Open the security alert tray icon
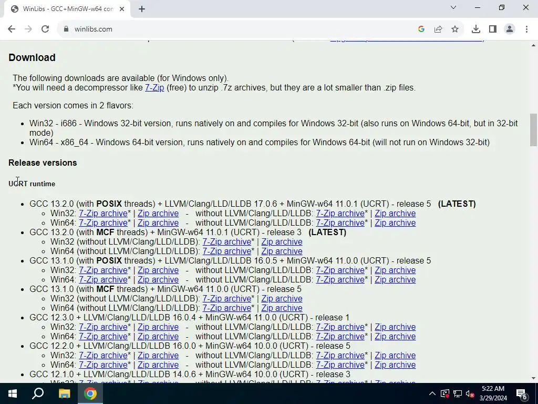This screenshot has height=404, width=538. tap(445, 393)
